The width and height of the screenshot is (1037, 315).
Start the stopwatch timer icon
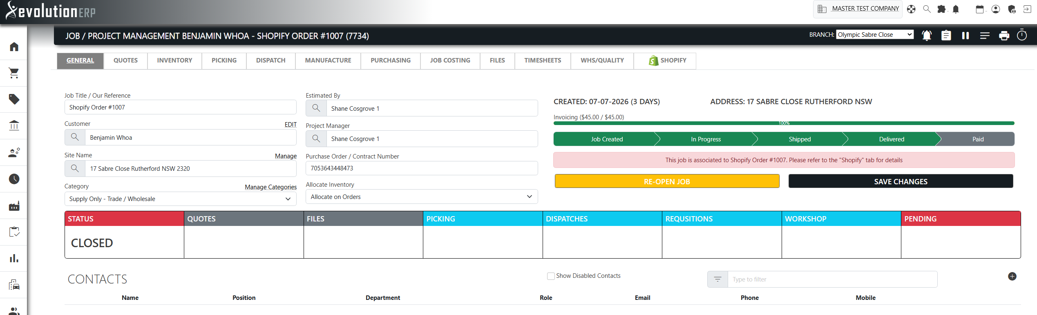(1022, 35)
